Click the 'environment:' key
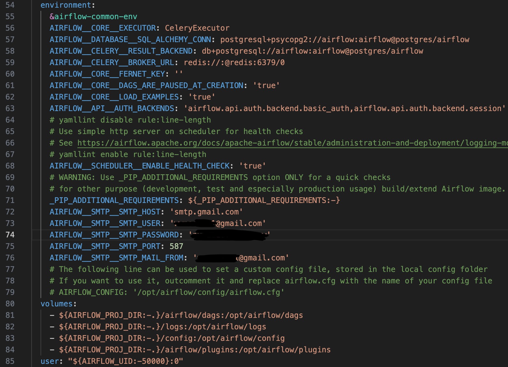This screenshot has width=508, height=367. 68,5
